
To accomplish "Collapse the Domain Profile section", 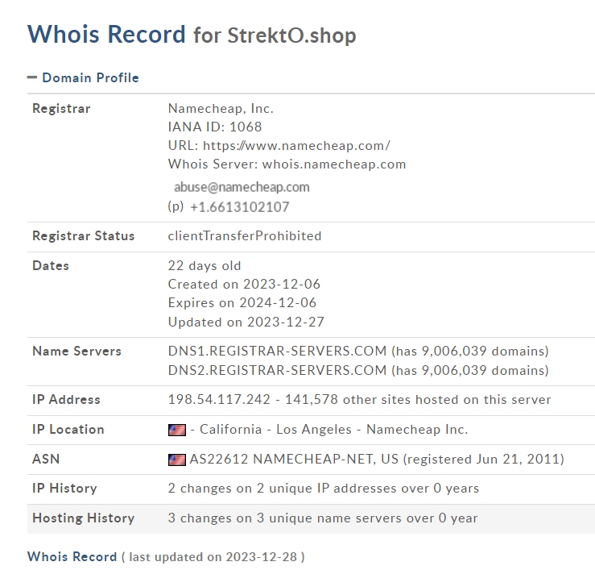I will (x=32, y=77).
